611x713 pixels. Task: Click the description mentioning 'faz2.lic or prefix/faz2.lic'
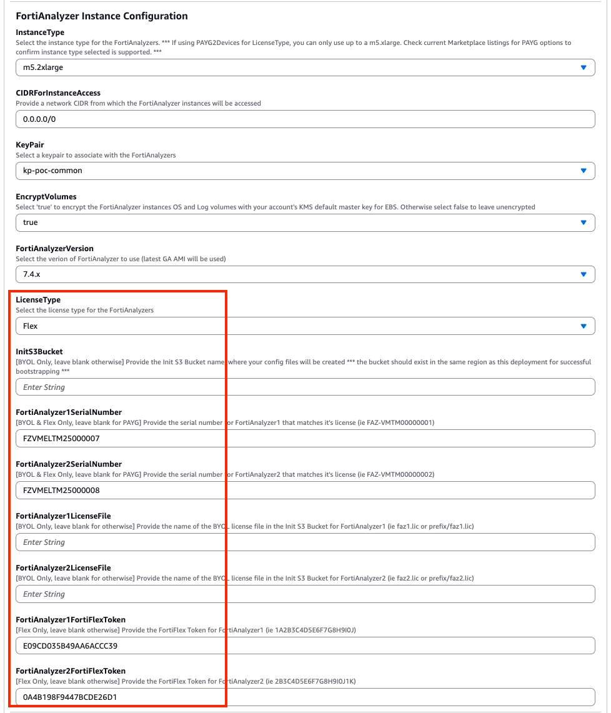244,578
